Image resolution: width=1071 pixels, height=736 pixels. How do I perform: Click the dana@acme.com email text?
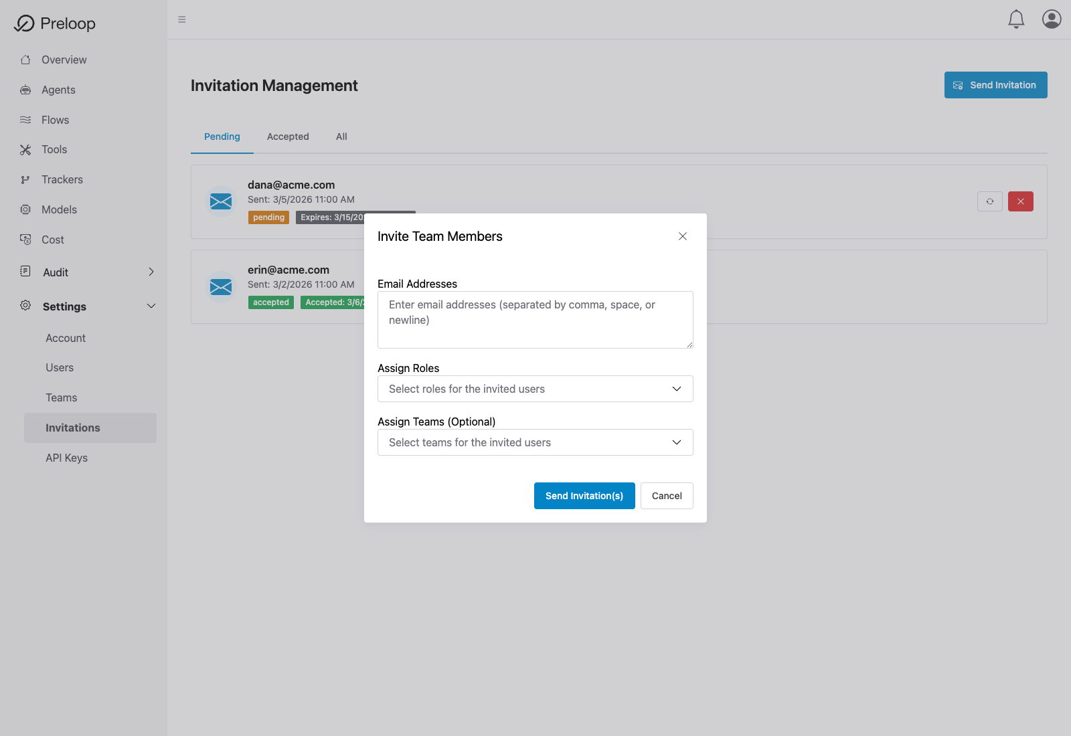(x=291, y=185)
